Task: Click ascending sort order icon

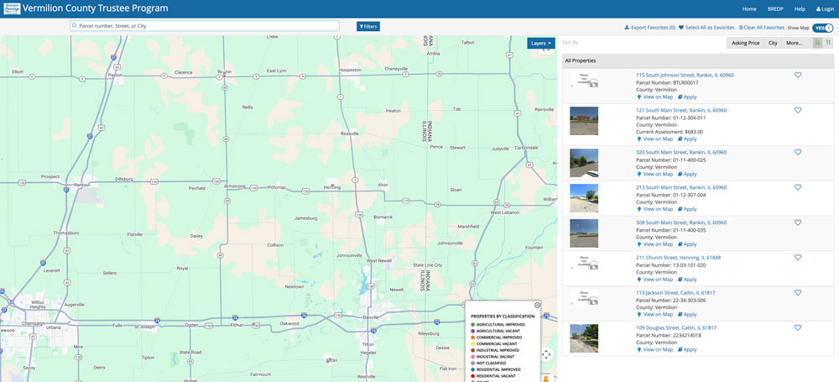Action: tap(817, 43)
